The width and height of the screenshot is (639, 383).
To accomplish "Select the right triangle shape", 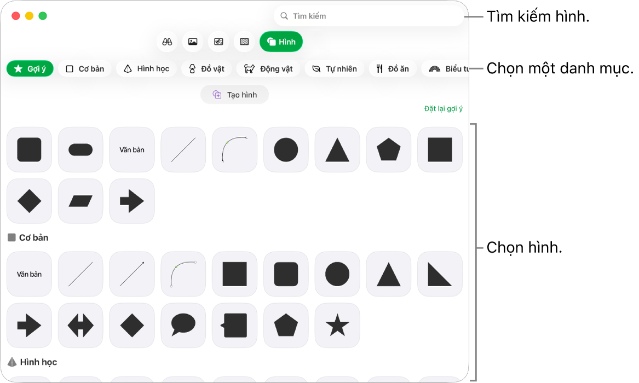I will click(440, 274).
